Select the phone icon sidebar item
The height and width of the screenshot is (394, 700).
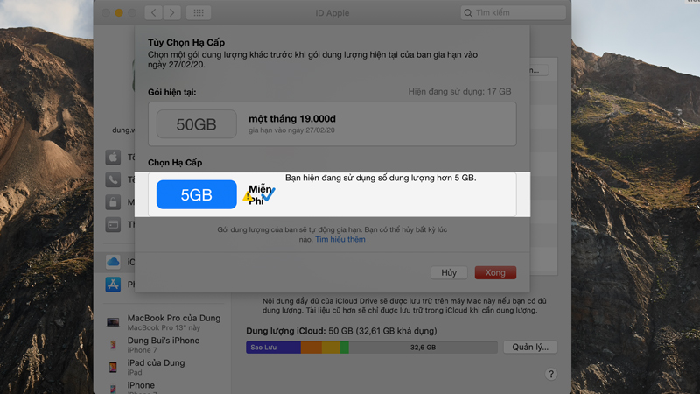[x=113, y=179]
